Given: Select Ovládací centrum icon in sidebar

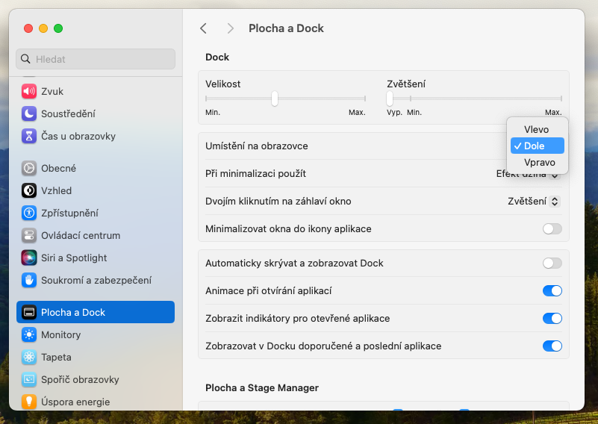Looking at the screenshot, I should point(29,235).
